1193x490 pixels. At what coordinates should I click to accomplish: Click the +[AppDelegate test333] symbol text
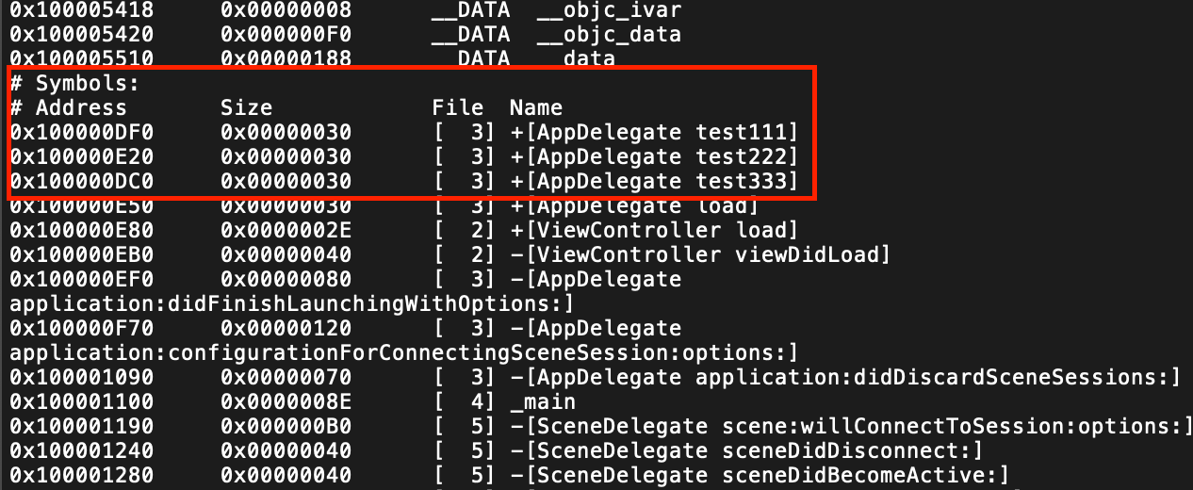(x=653, y=181)
